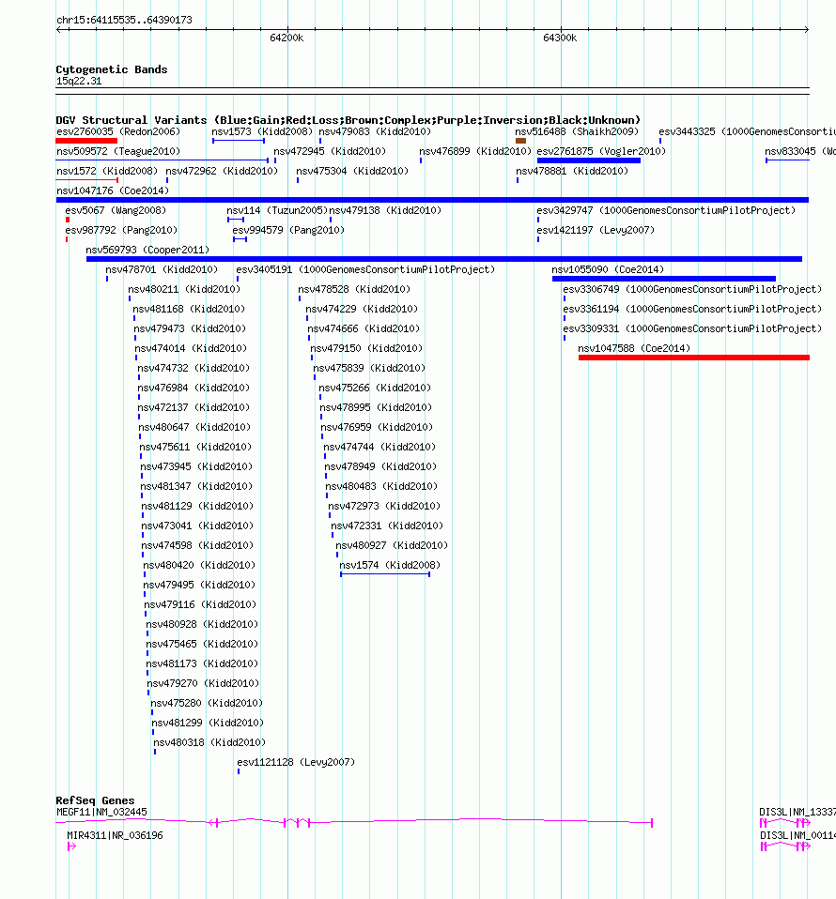Open esv3309331 variant label
The width and height of the screenshot is (836, 899).
point(692,328)
